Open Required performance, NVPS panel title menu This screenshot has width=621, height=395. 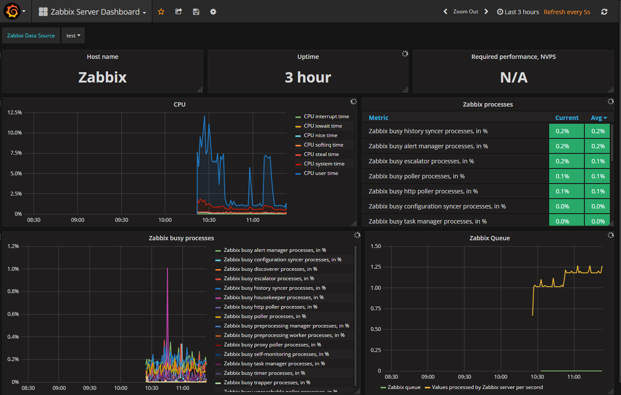click(513, 57)
